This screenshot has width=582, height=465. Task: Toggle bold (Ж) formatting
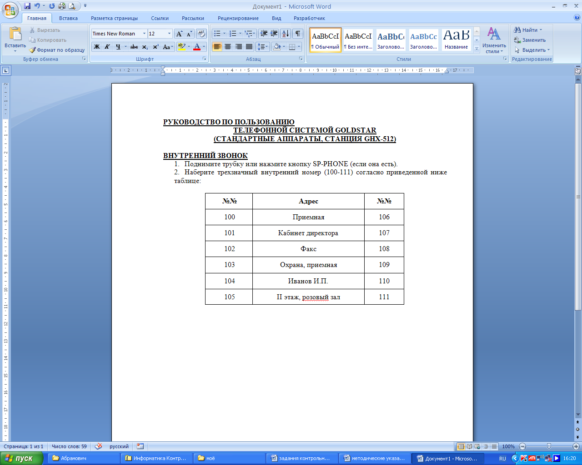click(97, 47)
